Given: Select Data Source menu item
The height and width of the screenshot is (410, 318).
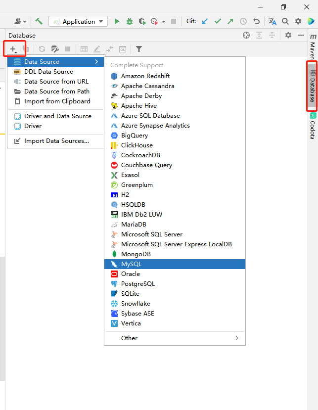Looking at the screenshot, I should coord(55,62).
